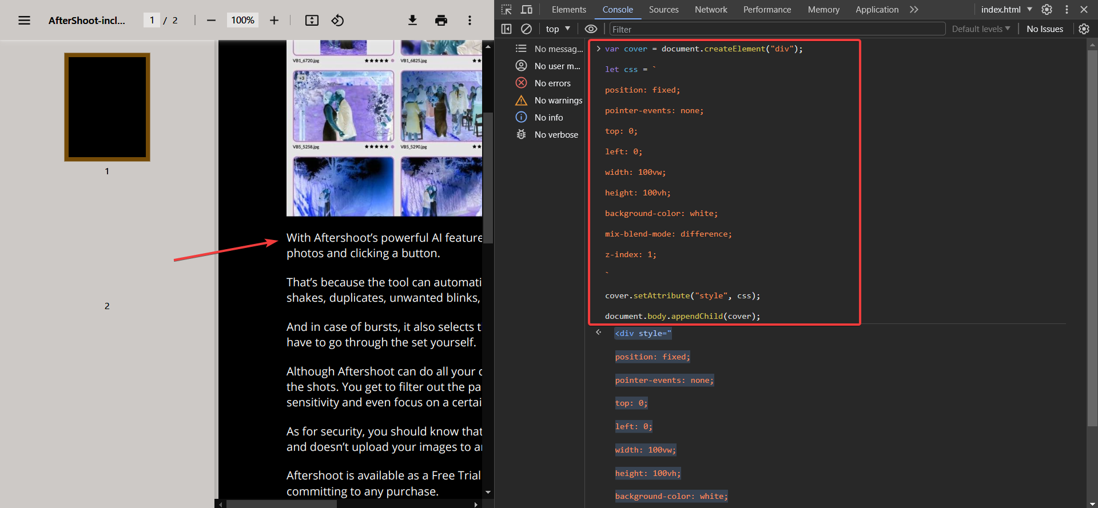Rotate the PDF counterclockwise
Image resolution: width=1098 pixels, height=508 pixels.
pyautogui.click(x=337, y=21)
